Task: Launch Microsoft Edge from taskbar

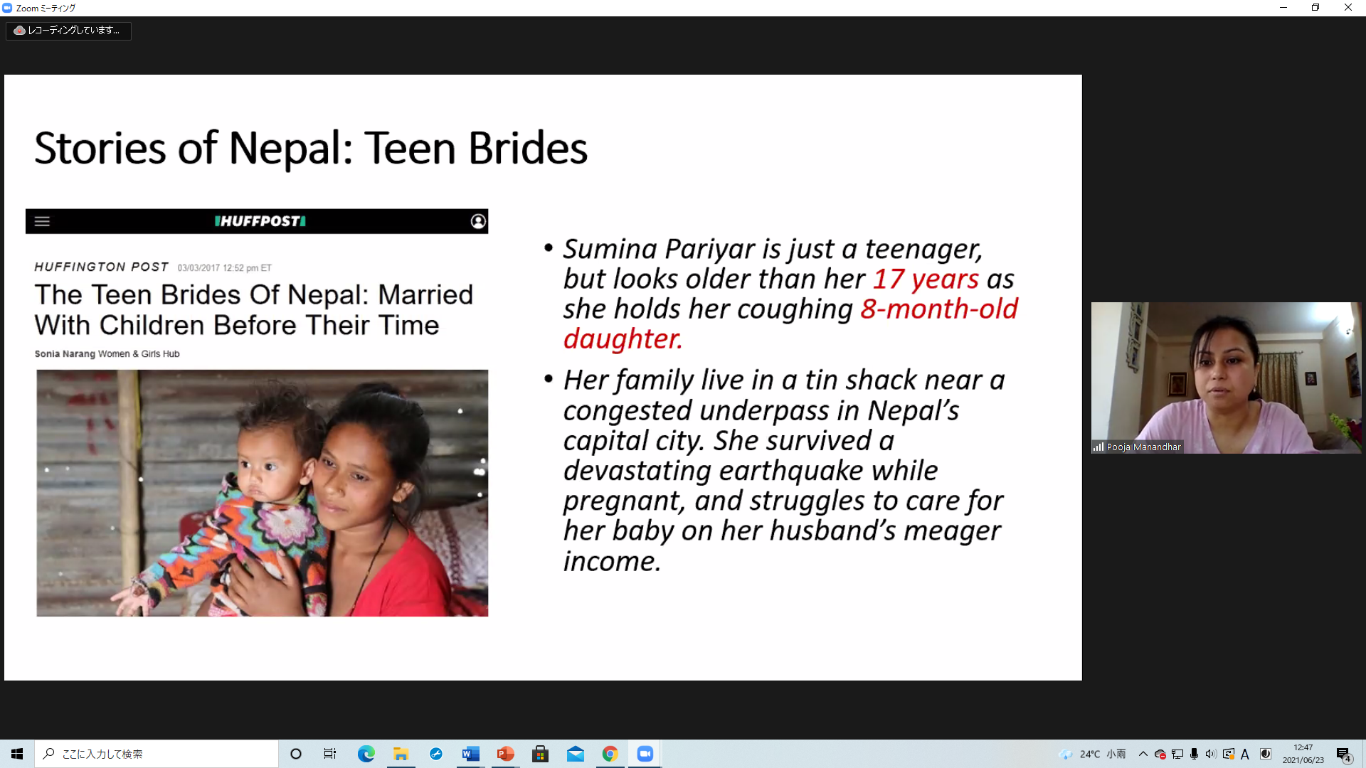Action: pos(366,754)
